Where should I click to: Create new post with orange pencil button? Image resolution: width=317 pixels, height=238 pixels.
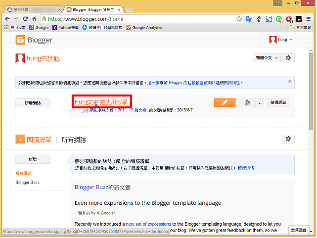pos(225,102)
